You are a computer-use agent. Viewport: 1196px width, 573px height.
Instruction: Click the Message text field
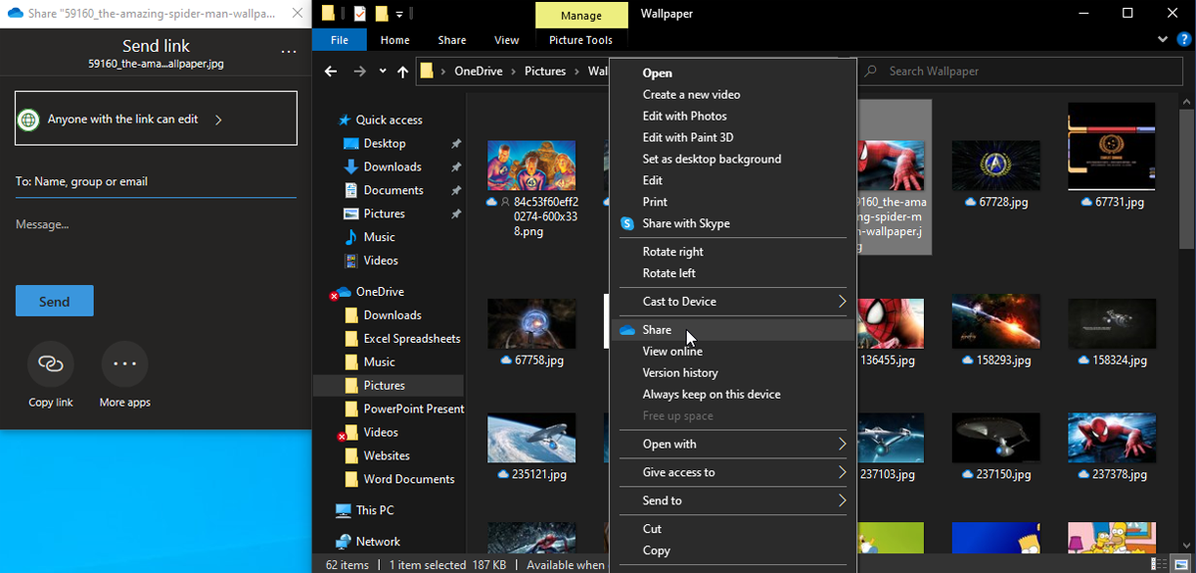point(155,225)
